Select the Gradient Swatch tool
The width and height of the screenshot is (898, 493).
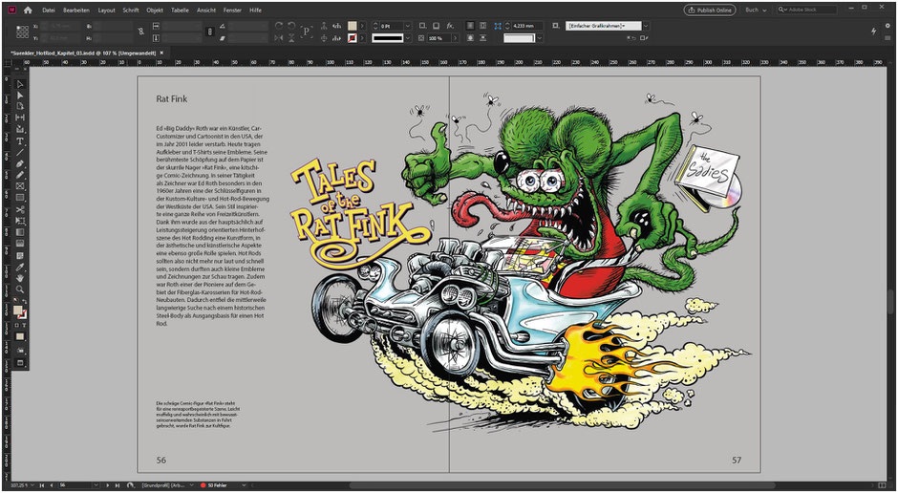(x=20, y=233)
